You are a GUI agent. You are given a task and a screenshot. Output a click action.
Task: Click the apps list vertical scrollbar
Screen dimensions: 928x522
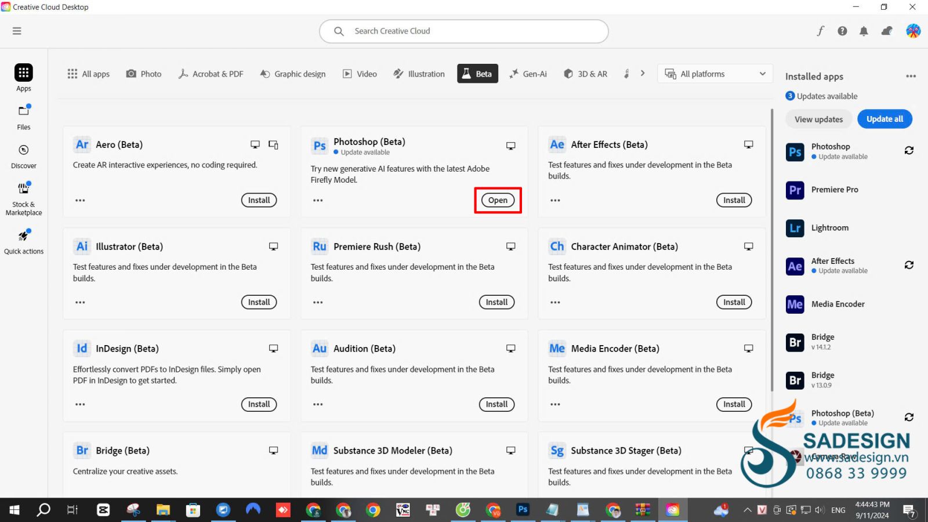click(x=771, y=249)
